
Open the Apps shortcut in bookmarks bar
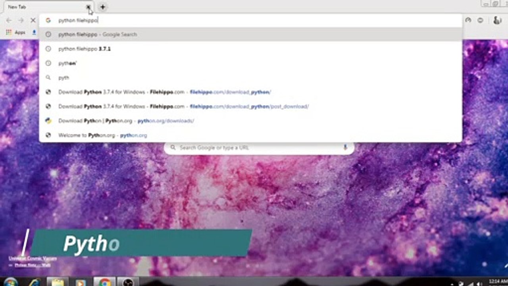(x=16, y=33)
